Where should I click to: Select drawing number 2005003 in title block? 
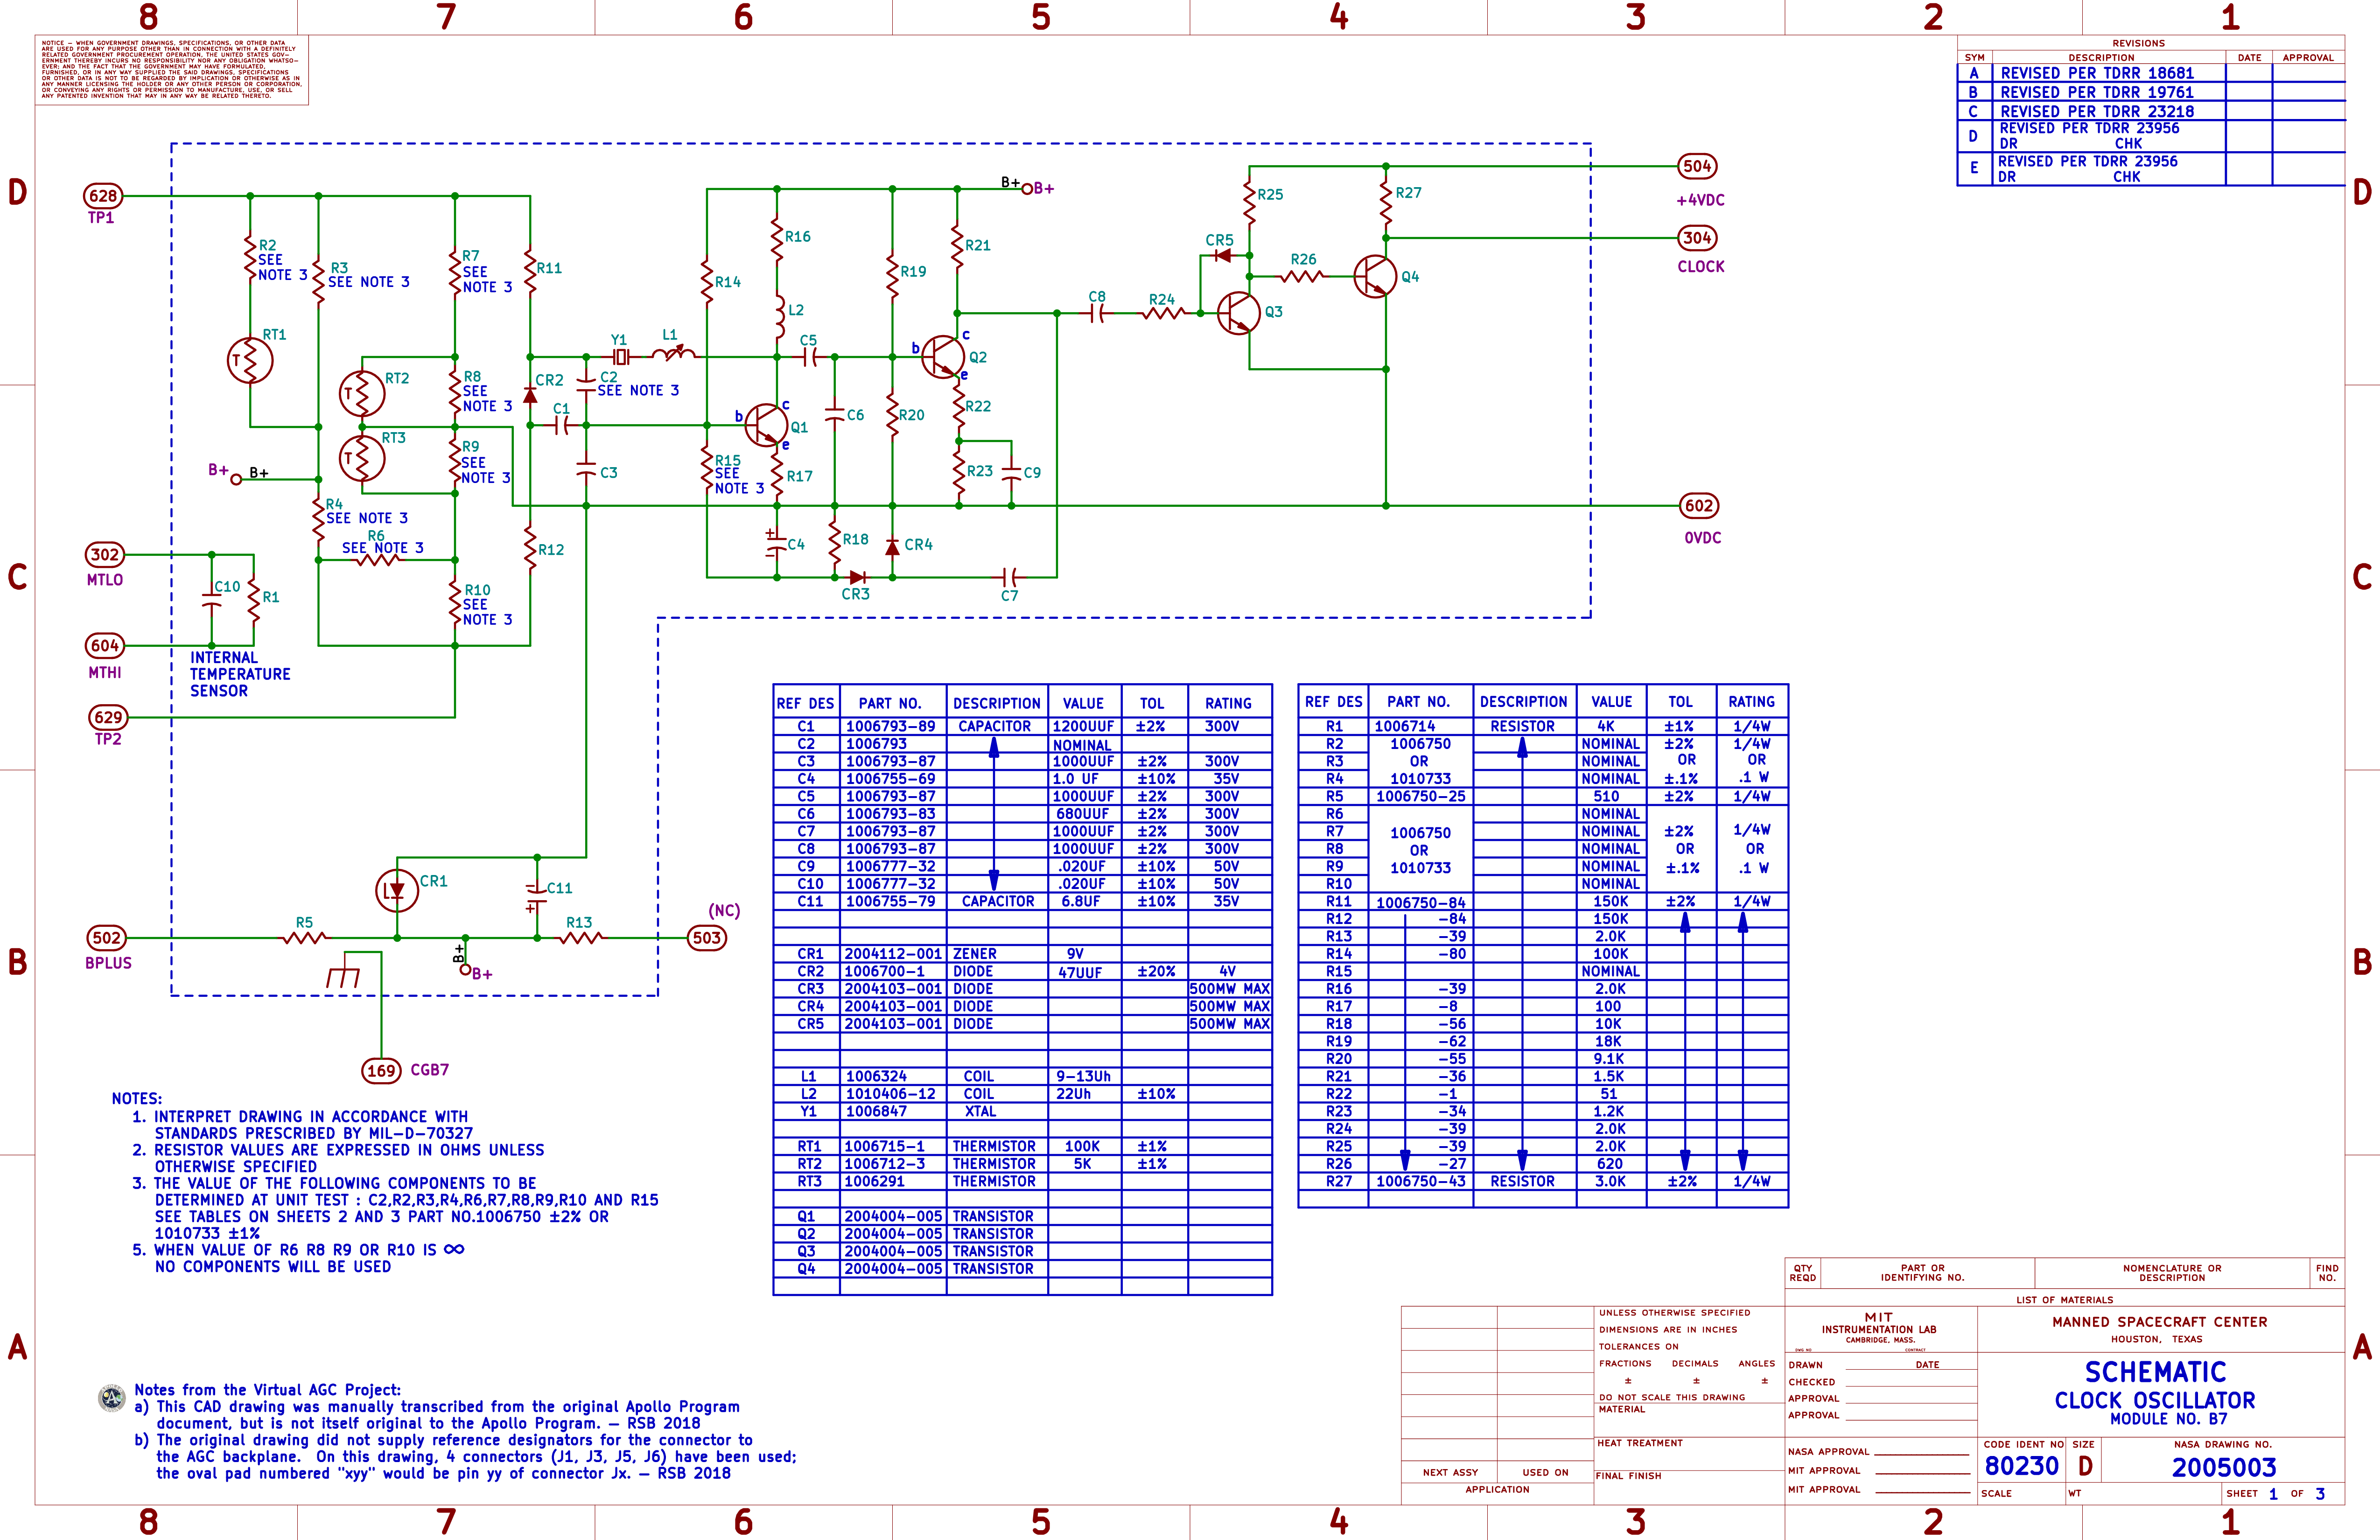coord(2223,1467)
